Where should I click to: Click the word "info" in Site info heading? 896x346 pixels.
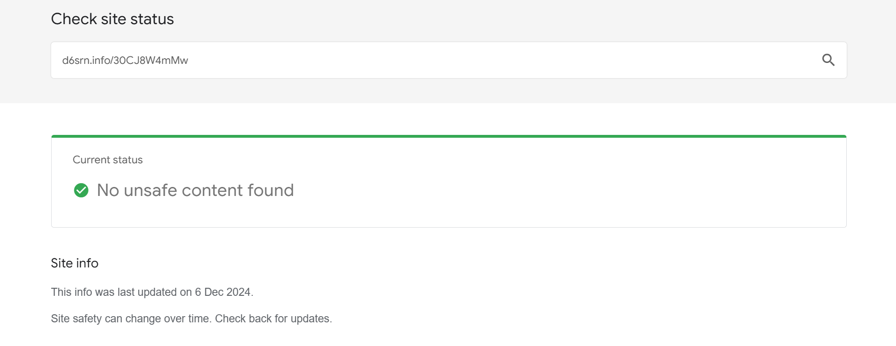87,263
